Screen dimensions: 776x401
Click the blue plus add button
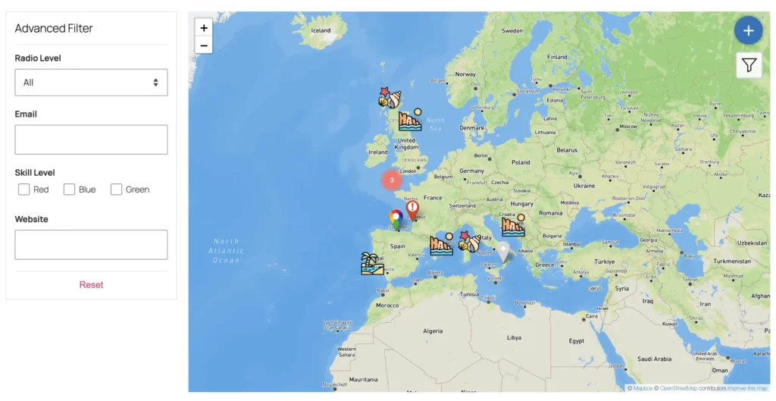point(748,31)
